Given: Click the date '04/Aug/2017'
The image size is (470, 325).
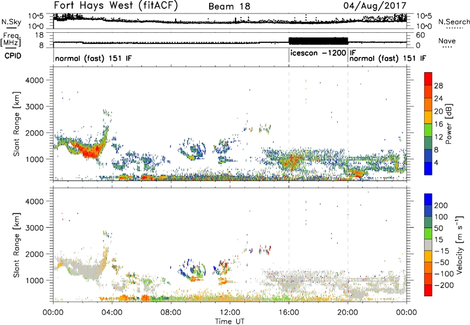Looking at the screenshot, I should (375, 6).
